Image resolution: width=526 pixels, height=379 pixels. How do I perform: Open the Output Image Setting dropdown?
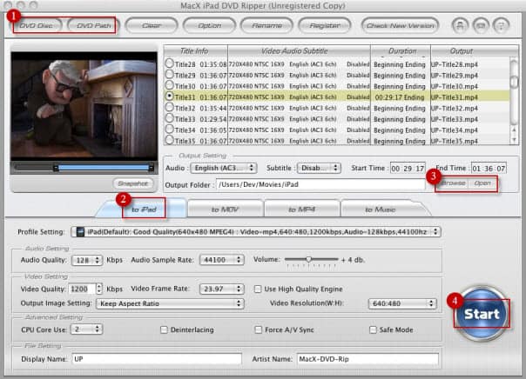(170, 303)
